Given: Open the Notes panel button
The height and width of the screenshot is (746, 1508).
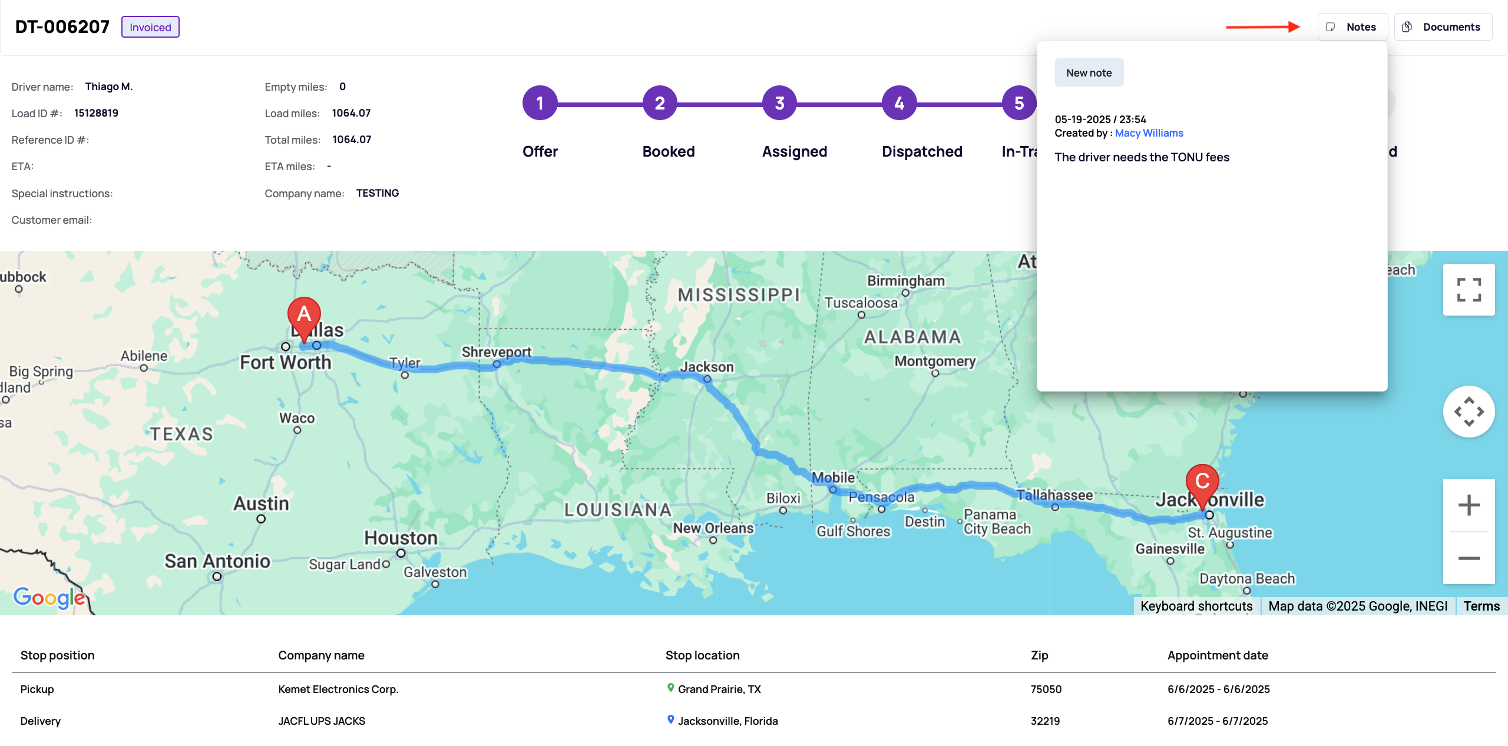Looking at the screenshot, I should (1352, 27).
